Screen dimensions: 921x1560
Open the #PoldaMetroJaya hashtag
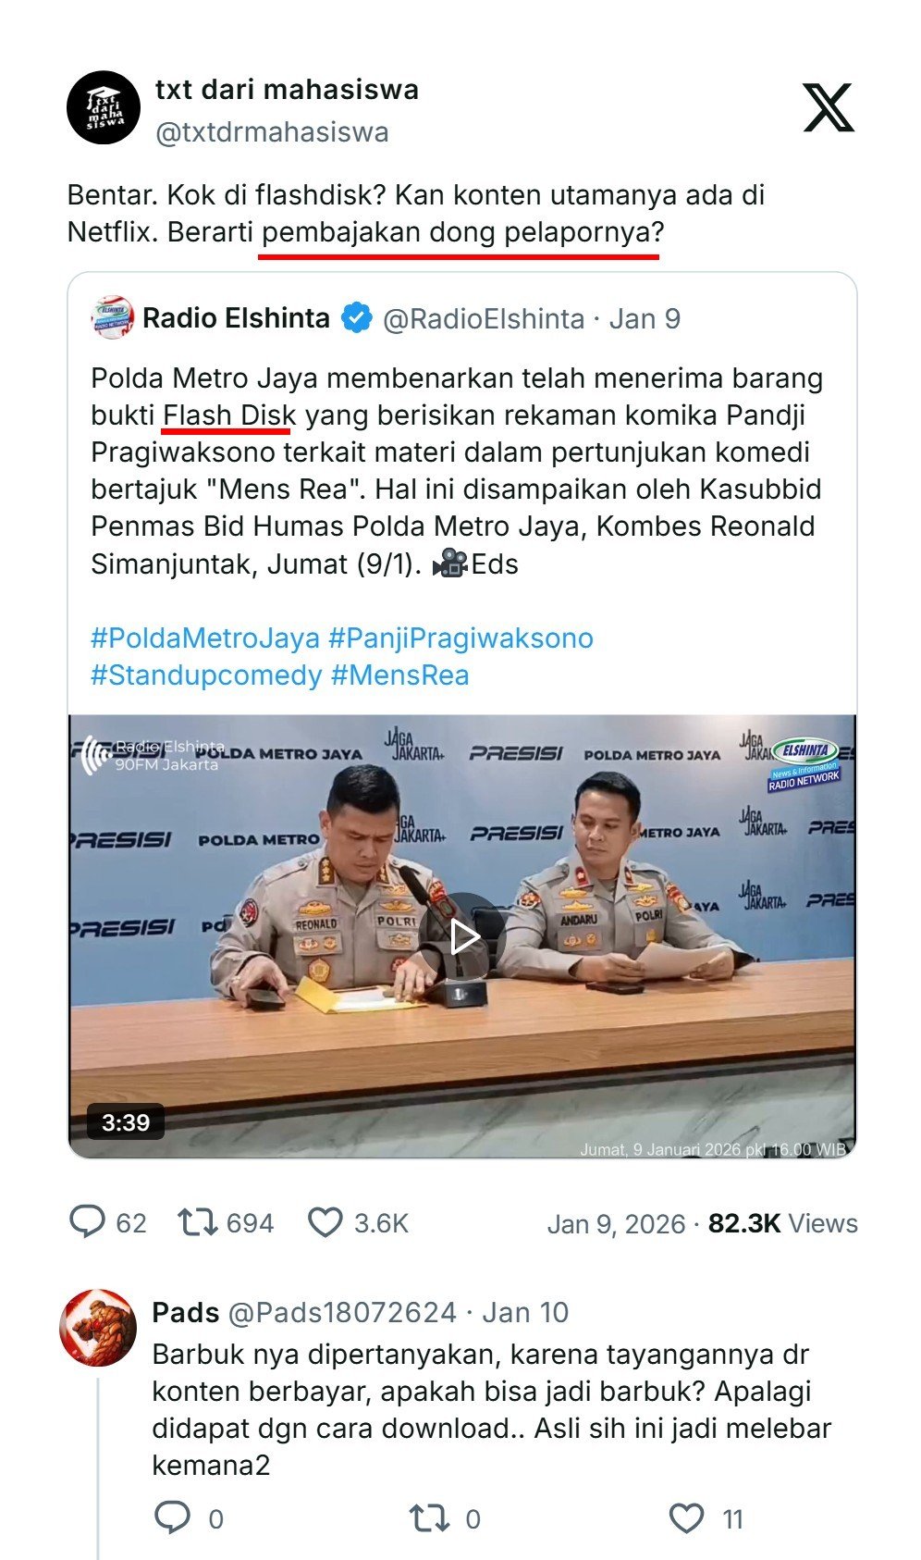point(205,638)
